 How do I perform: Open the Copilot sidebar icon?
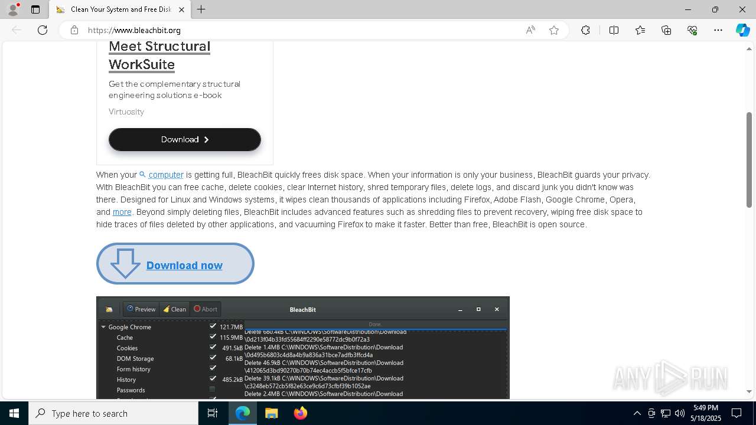(742, 30)
